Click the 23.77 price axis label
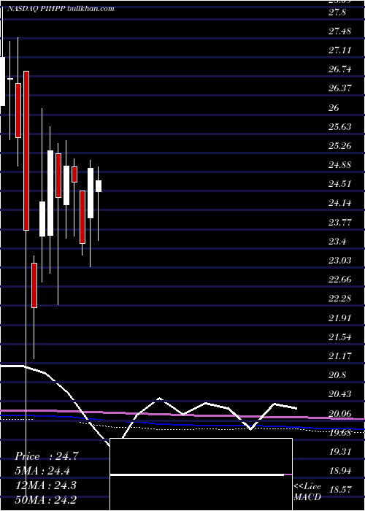 pyautogui.click(x=339, y=223)
